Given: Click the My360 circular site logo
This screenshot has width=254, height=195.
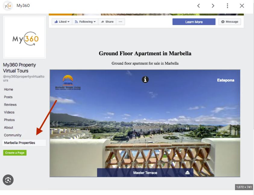Looking at the screenshot, I should [x=8, y=6].
